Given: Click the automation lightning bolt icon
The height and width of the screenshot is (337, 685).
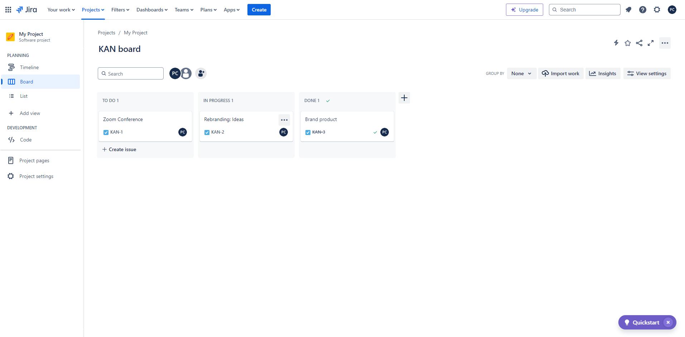Looking at the screenshot, I should click(616, 43).
